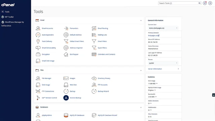The height and width of the screenshot is (121, 215).
Task: Click the search magnifier icon
Action: click(199, 3)
